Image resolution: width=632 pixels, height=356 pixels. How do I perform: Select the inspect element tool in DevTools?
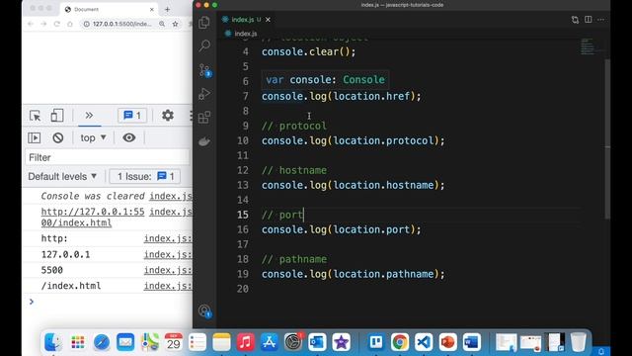tap(36, 116)
